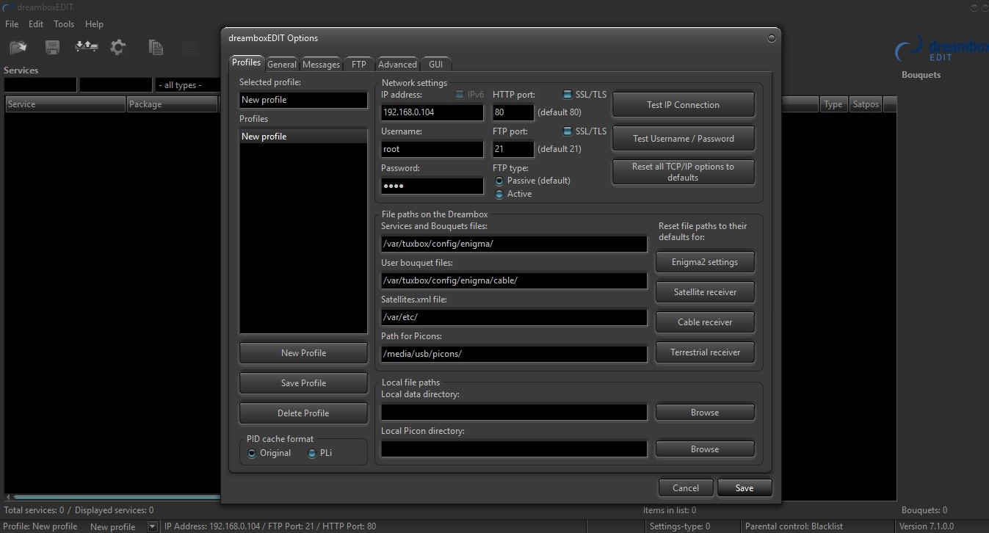
Task: Click Test Username / Password button
Action: coord(683,139)
